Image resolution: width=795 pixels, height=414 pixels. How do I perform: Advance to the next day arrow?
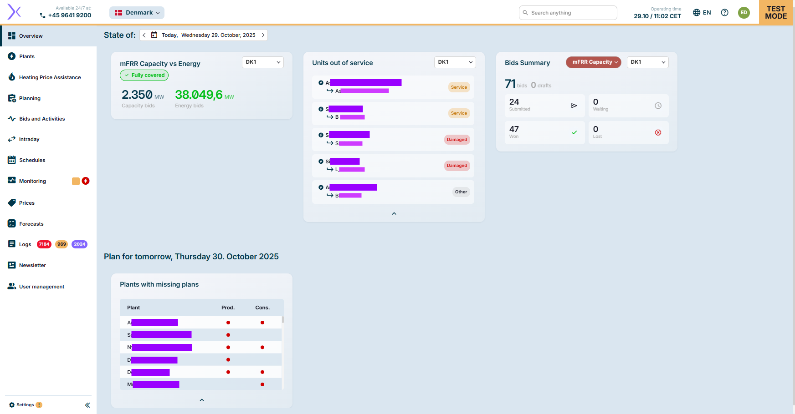263,35
